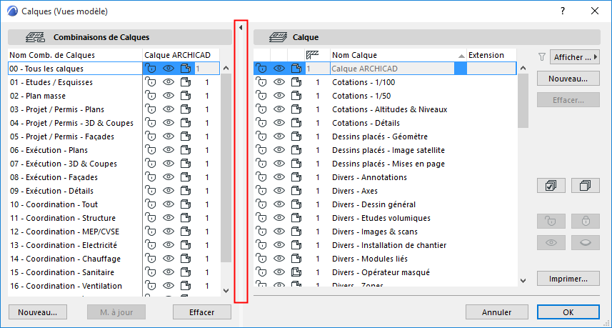Select the 02 - Plan masse combination
Image resolution: width=612 pixels, height=328 pixels.
coord(71,96)
